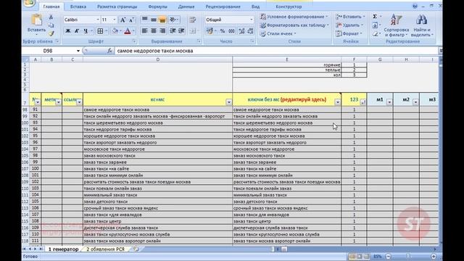The height and width of the screenshot is (261, 464).
Task: Open Сортировка и фильтр
Action: tap(397, 25)
